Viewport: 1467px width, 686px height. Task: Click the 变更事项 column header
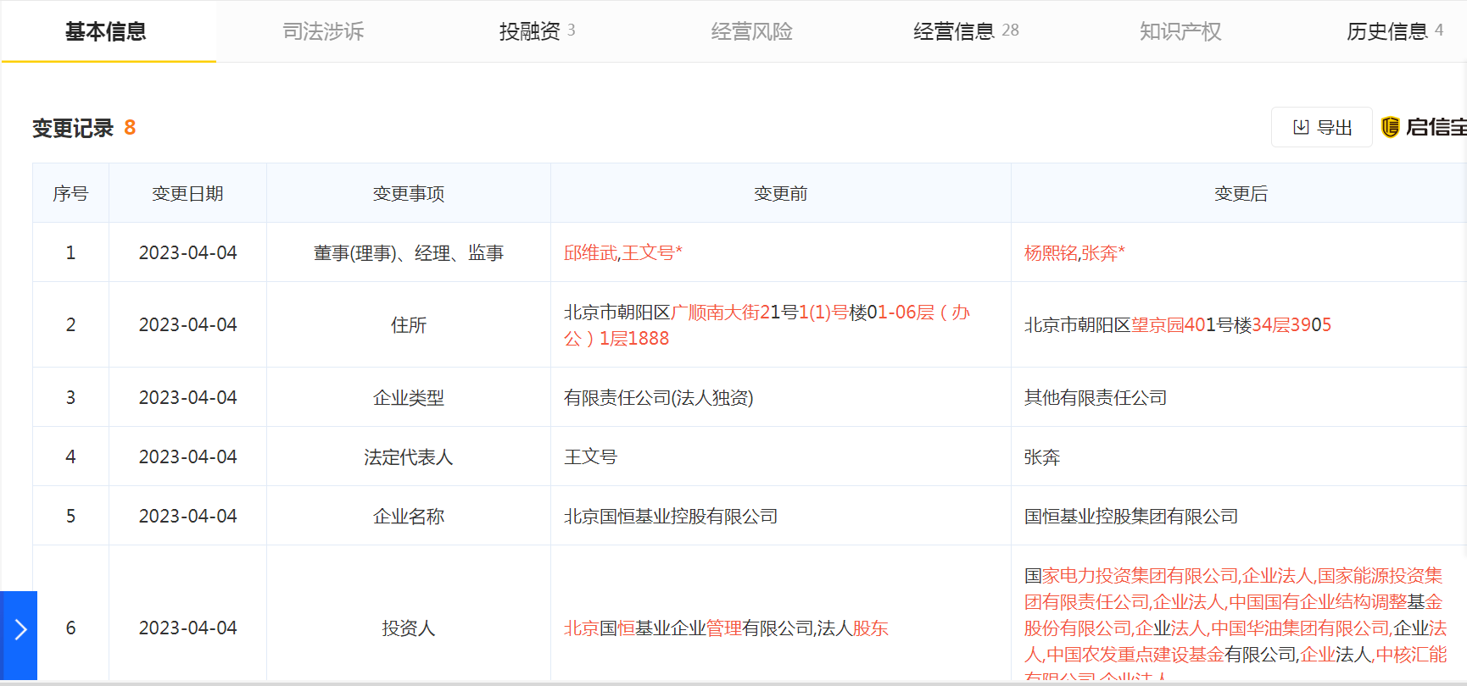pos(408,193)
